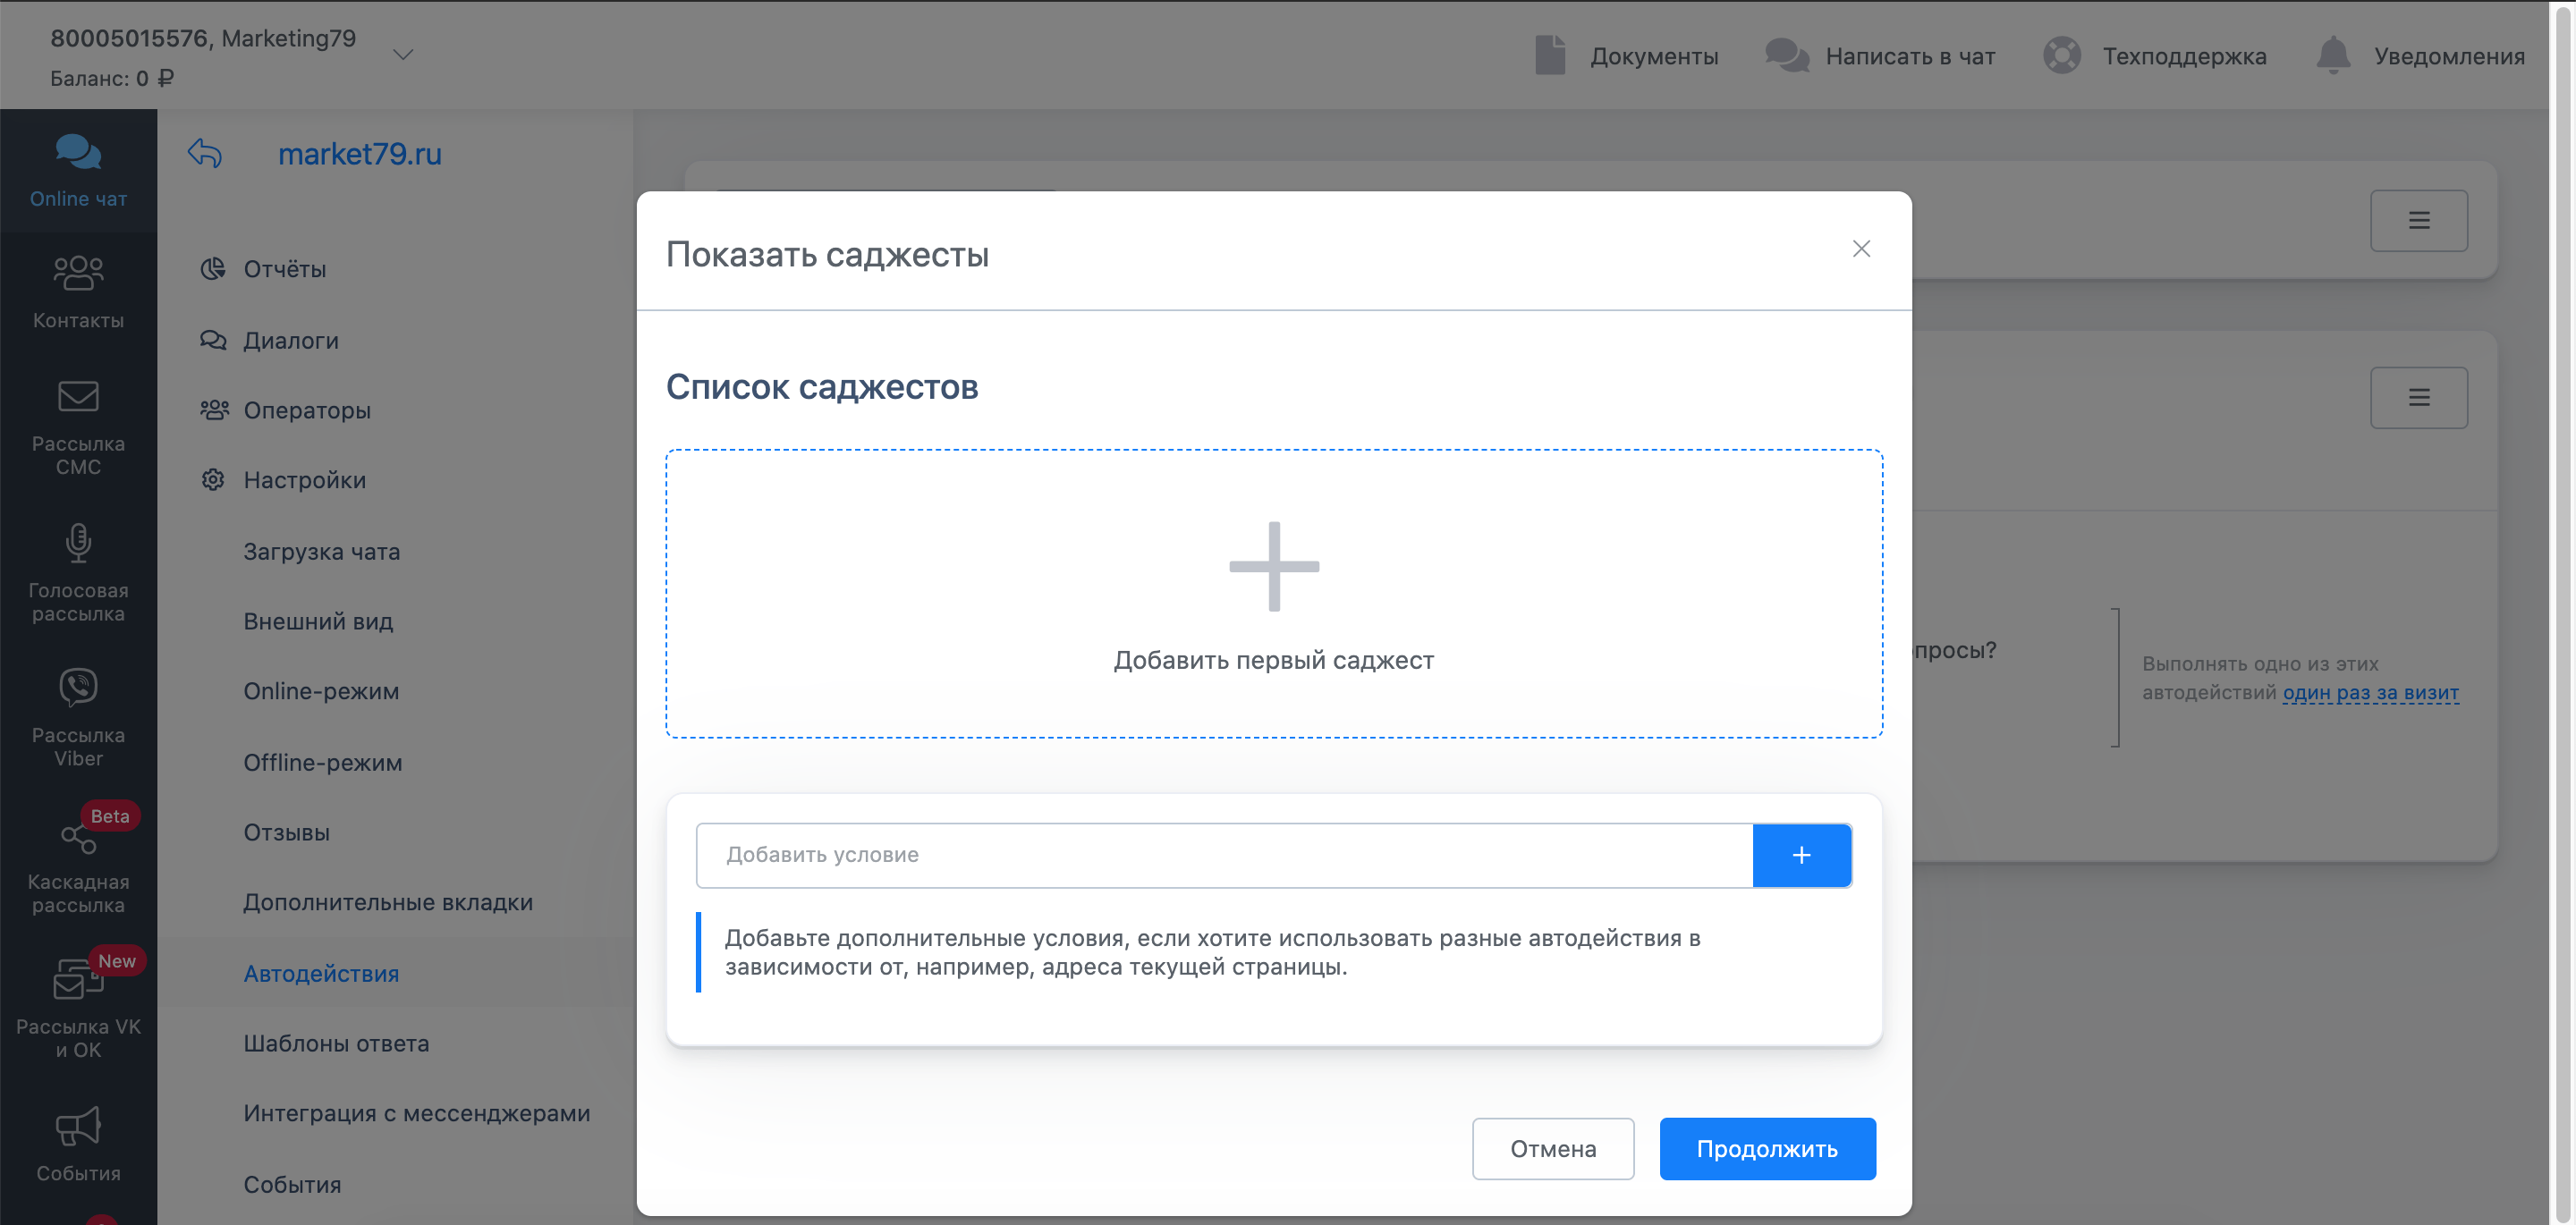This screenshot has width=2576, height=1225.
Task: Close the Показать саджесты dialog
Action: tap(1860, 249)
